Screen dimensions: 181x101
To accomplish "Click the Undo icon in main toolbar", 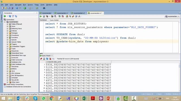I will [17, 8].
